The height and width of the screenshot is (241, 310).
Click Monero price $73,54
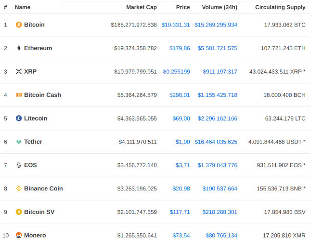click(181, 235)
